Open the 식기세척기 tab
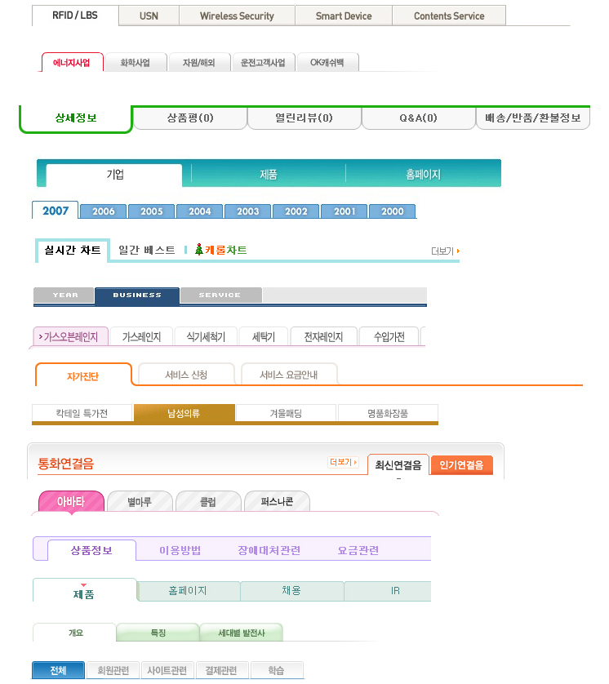Viewport: 609px width, 684px height. [206, 336]
